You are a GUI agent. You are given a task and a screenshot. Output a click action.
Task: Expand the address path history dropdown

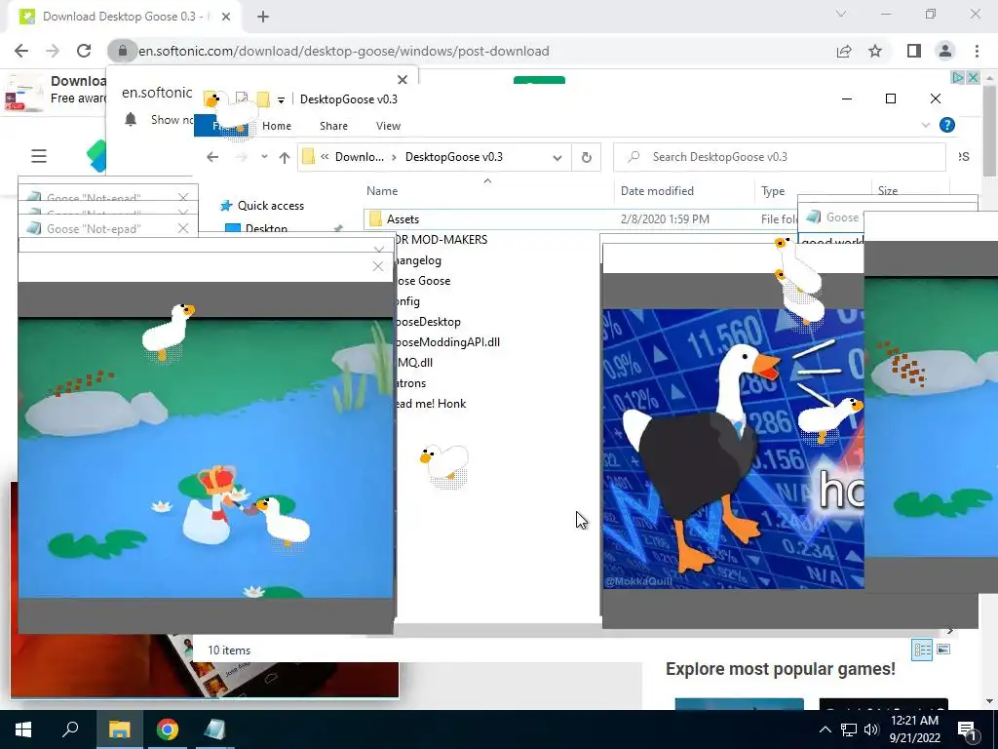(557, 157)
